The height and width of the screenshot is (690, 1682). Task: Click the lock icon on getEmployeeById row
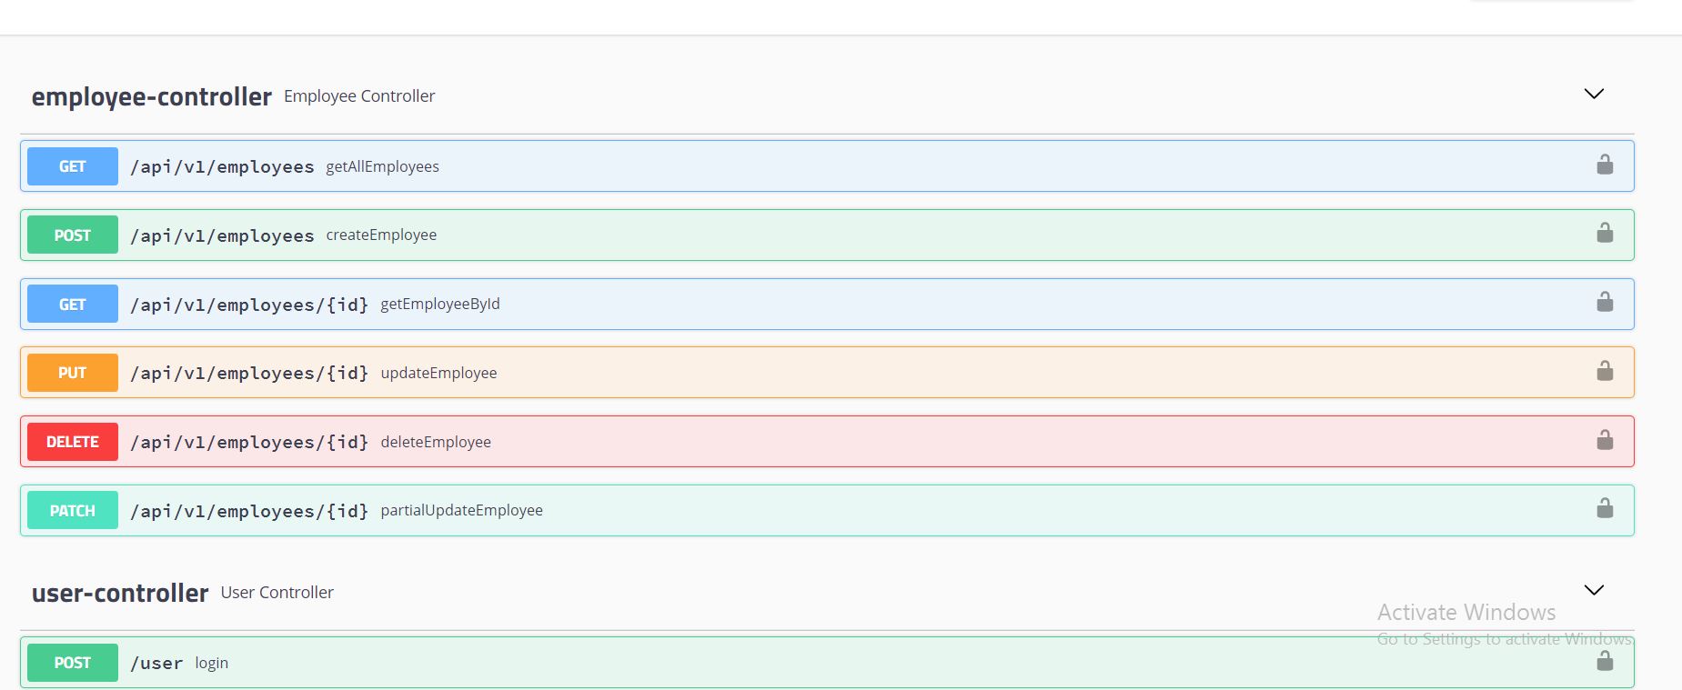(x=1605, y=302)
